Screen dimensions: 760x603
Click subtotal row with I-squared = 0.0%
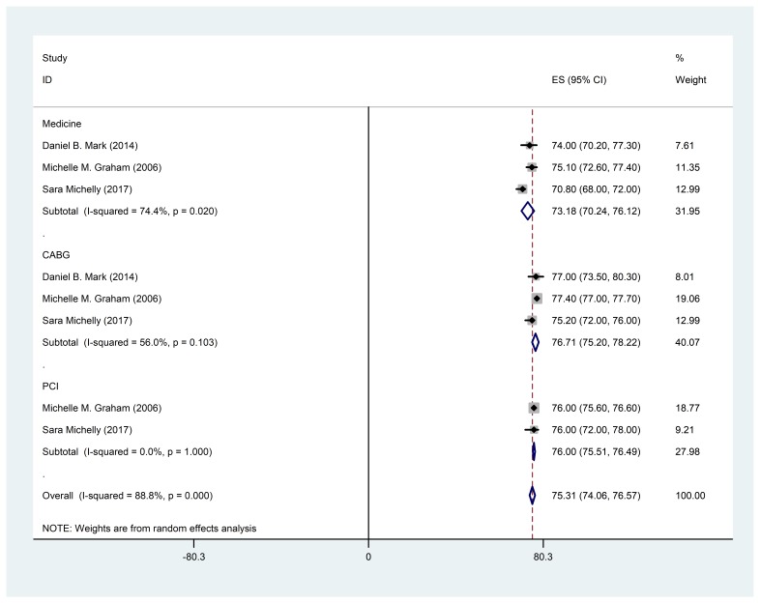coord(127,452)
